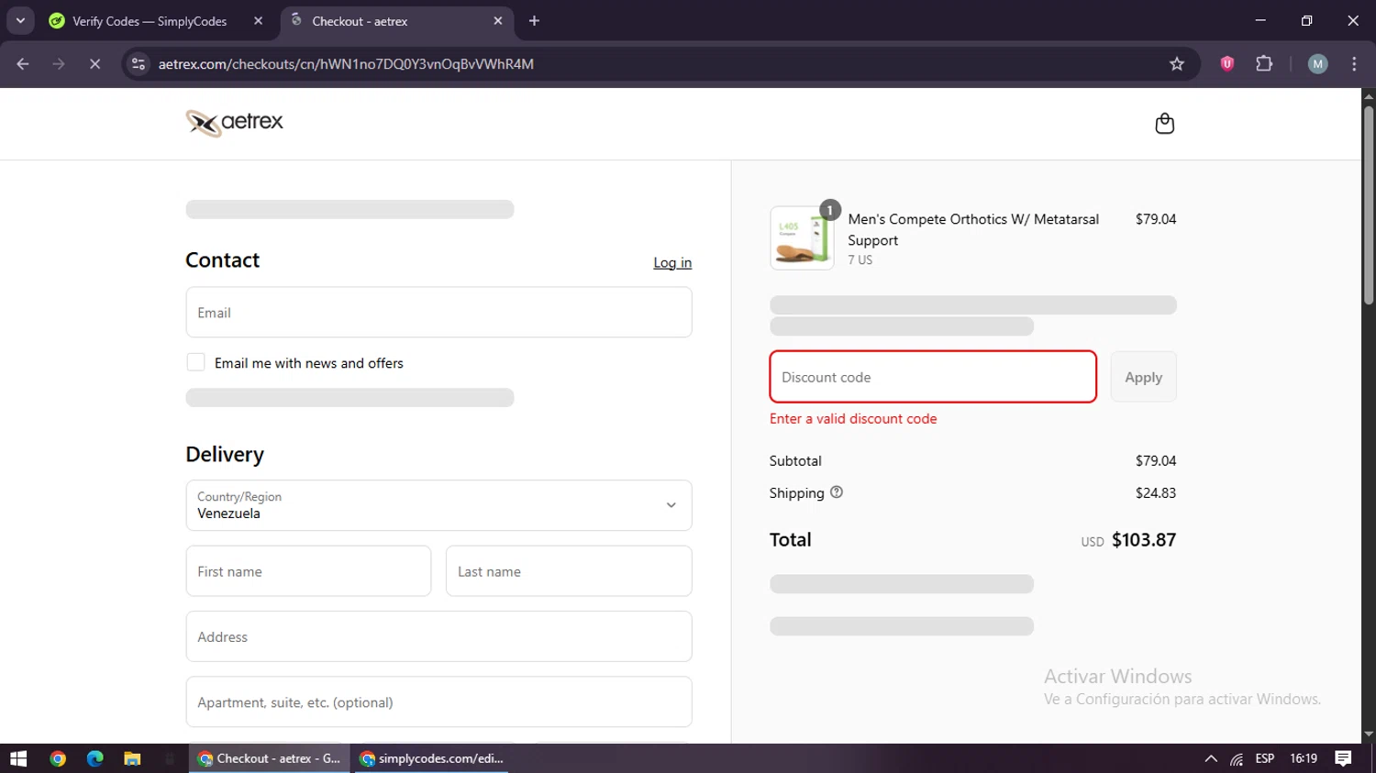Stop loading the page

tap(94, 64)
